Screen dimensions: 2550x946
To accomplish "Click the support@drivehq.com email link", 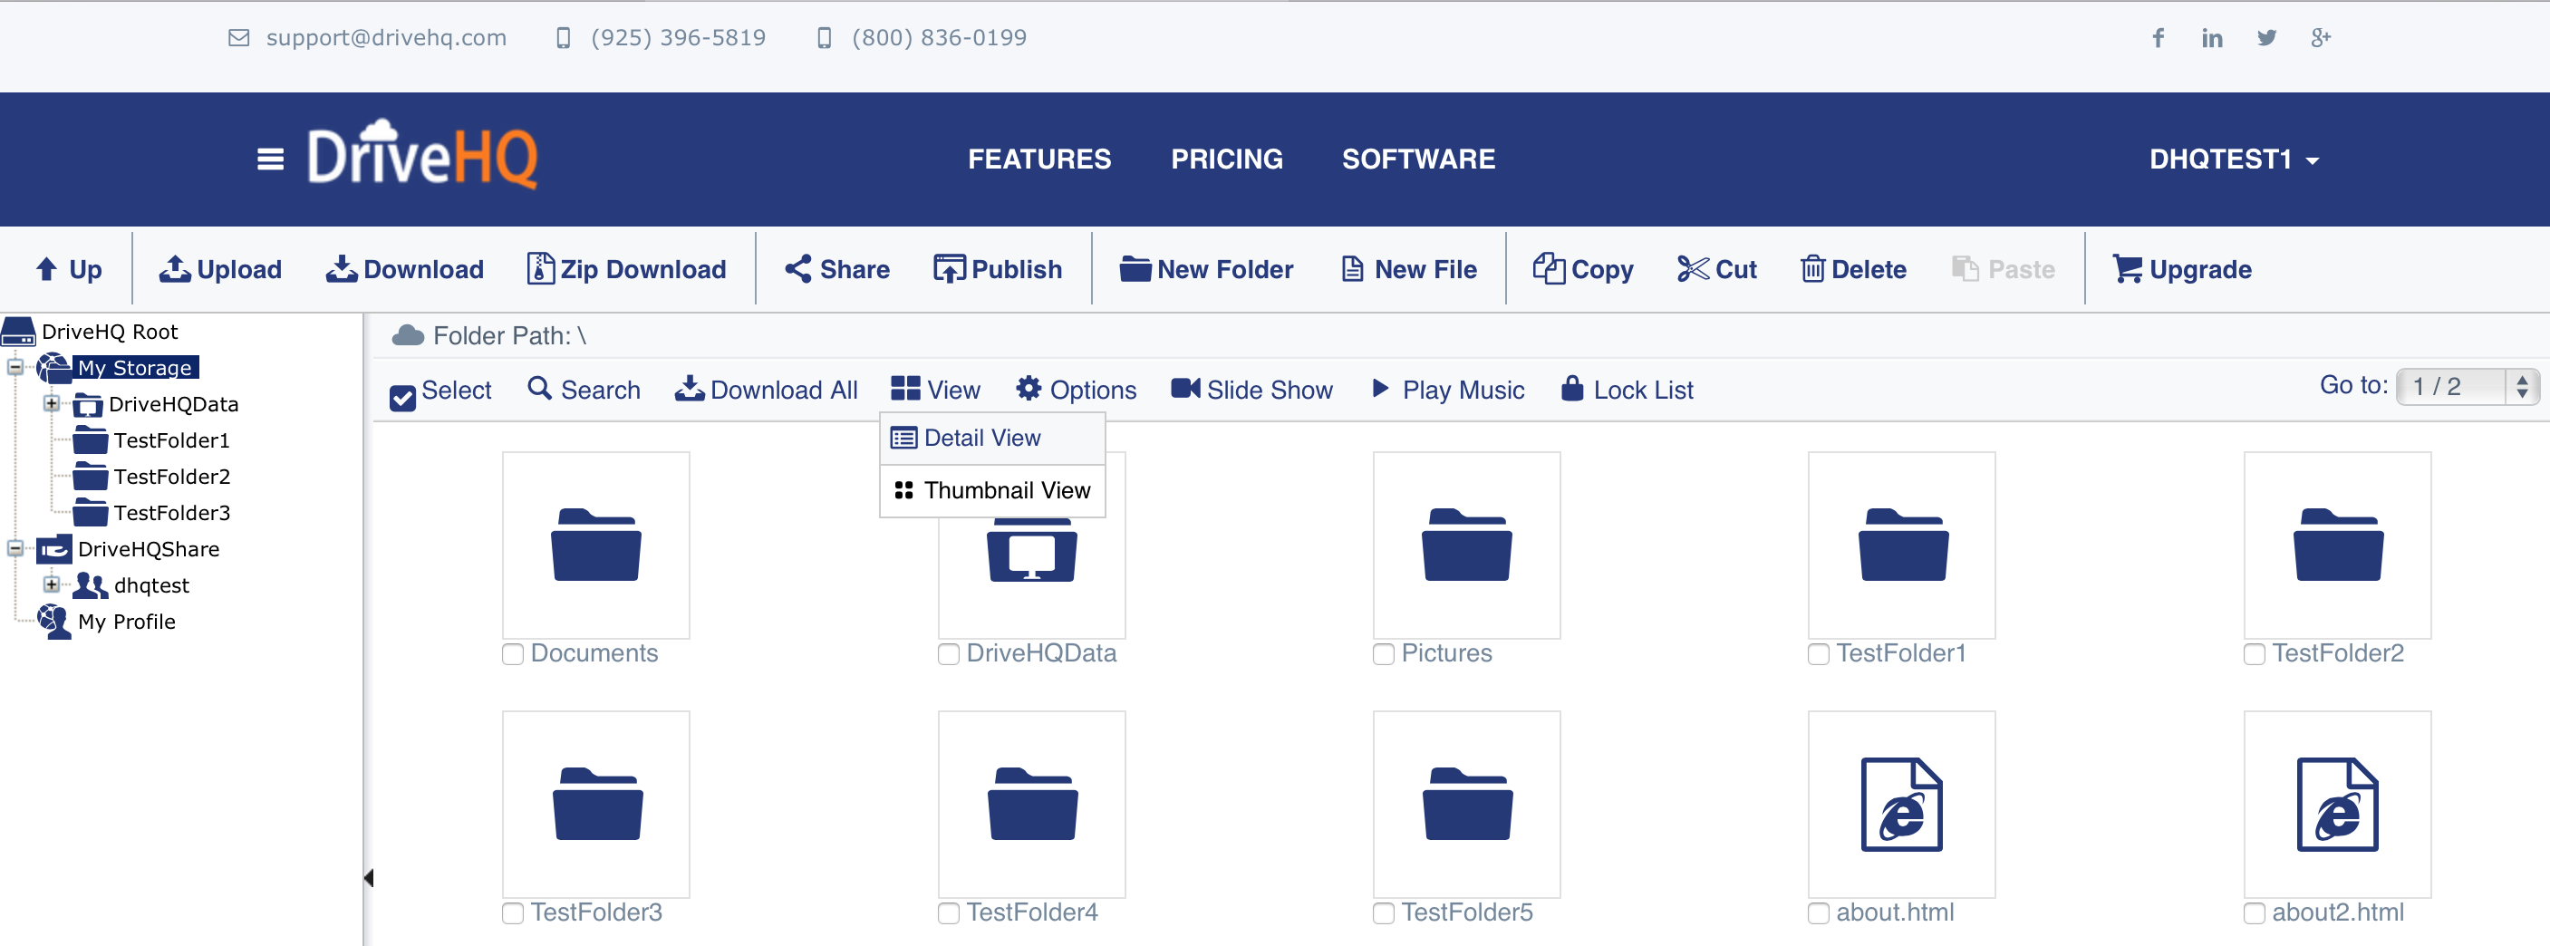I will (x=385, y=37).
